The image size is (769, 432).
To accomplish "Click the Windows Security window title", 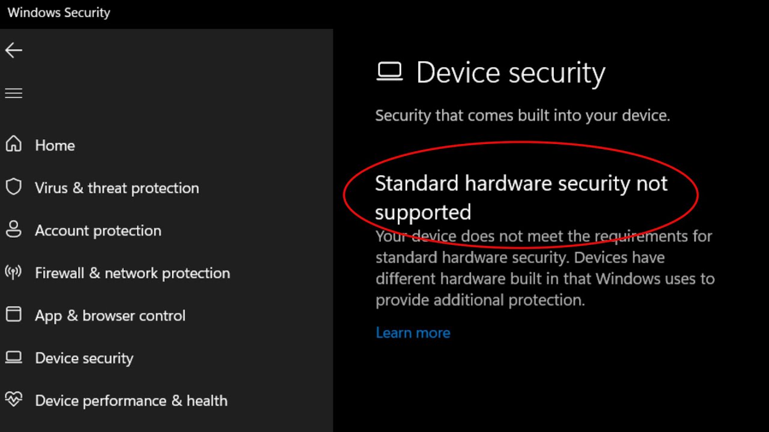I will (x=59, y=13).
